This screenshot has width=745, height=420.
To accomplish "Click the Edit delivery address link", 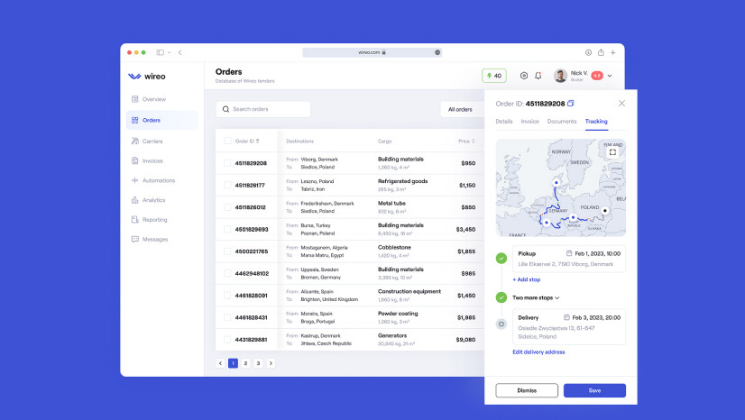I will click(538, 352).
